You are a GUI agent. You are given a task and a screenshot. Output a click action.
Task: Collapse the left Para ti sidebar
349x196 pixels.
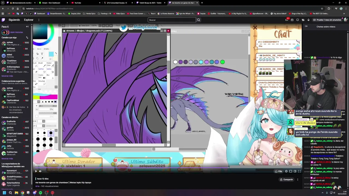27,27
